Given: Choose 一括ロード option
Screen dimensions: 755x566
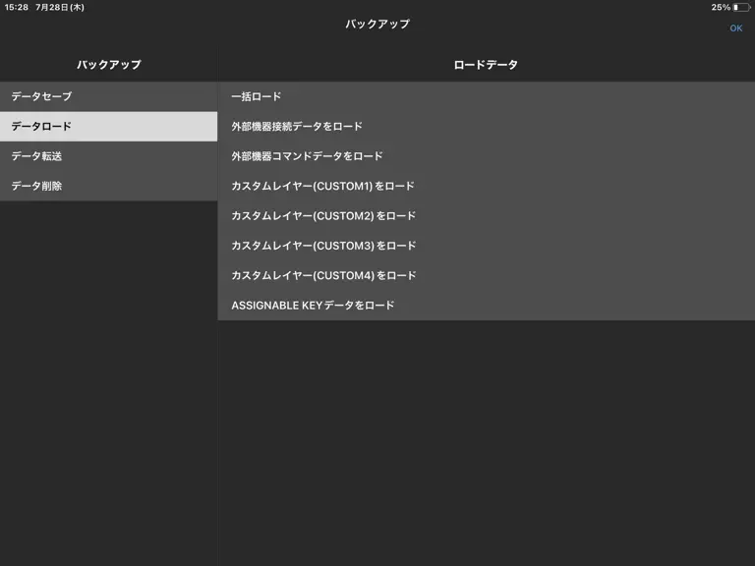Looking at the screenshot, I should point(487,96).
